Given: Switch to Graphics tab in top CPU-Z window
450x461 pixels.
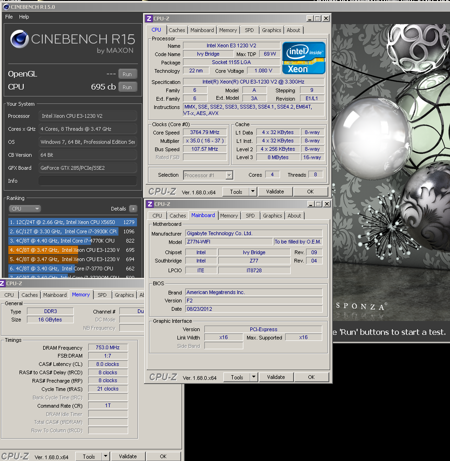Looking at the screenshot, I should pyautogui.click(x=271, y=30).
